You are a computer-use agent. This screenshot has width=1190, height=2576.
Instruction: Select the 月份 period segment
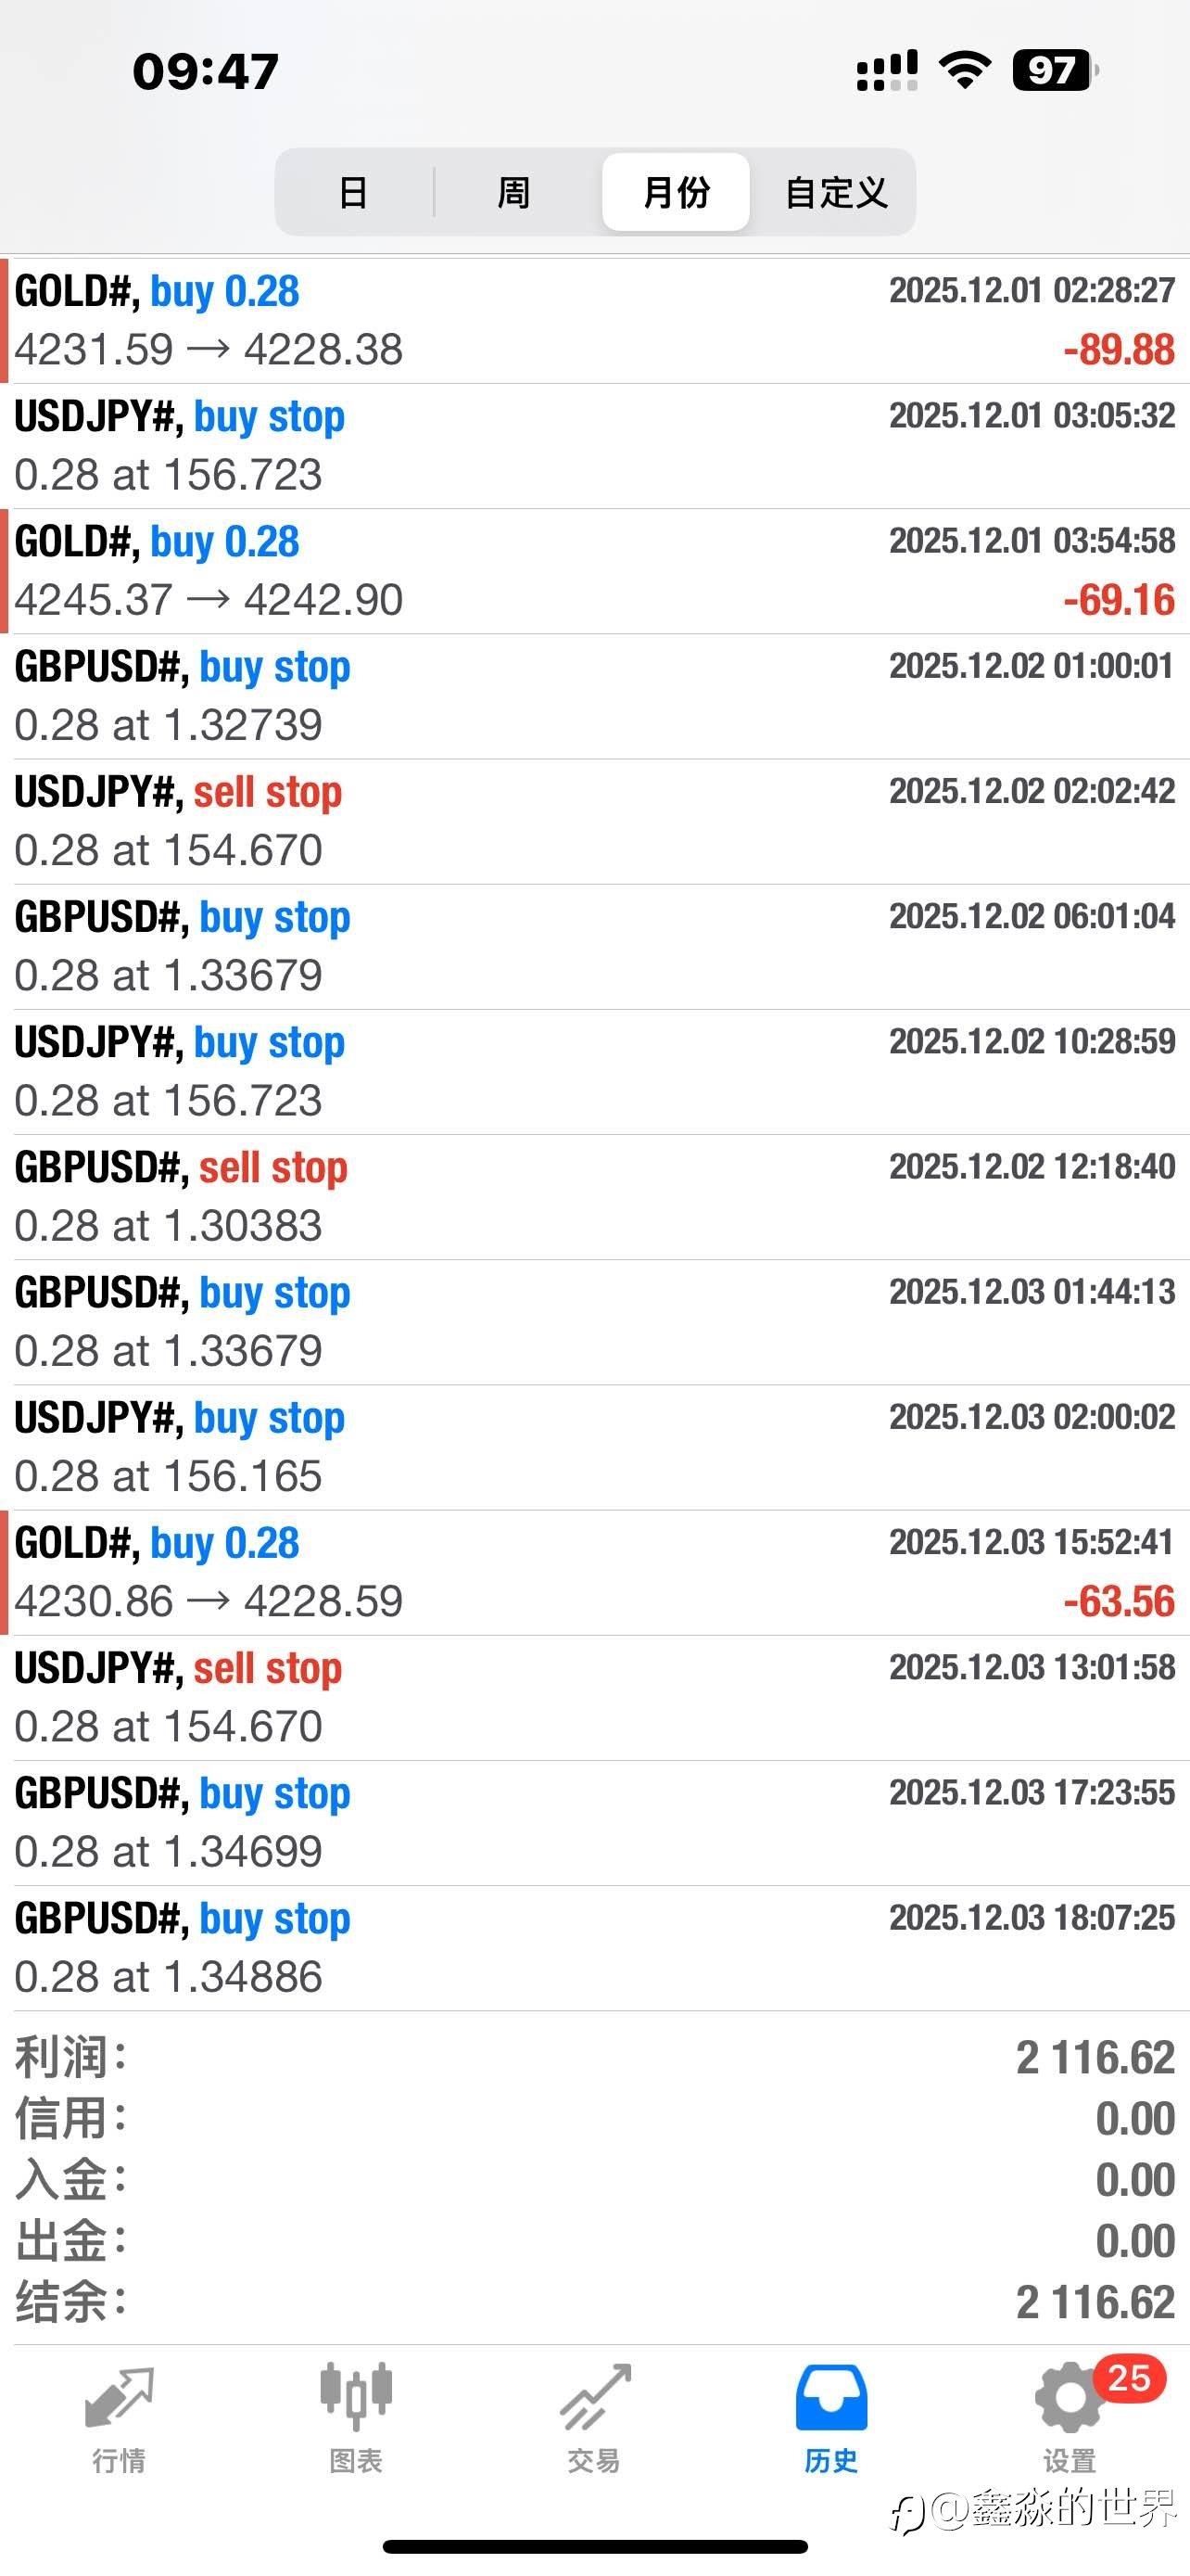tap(677, 192)
